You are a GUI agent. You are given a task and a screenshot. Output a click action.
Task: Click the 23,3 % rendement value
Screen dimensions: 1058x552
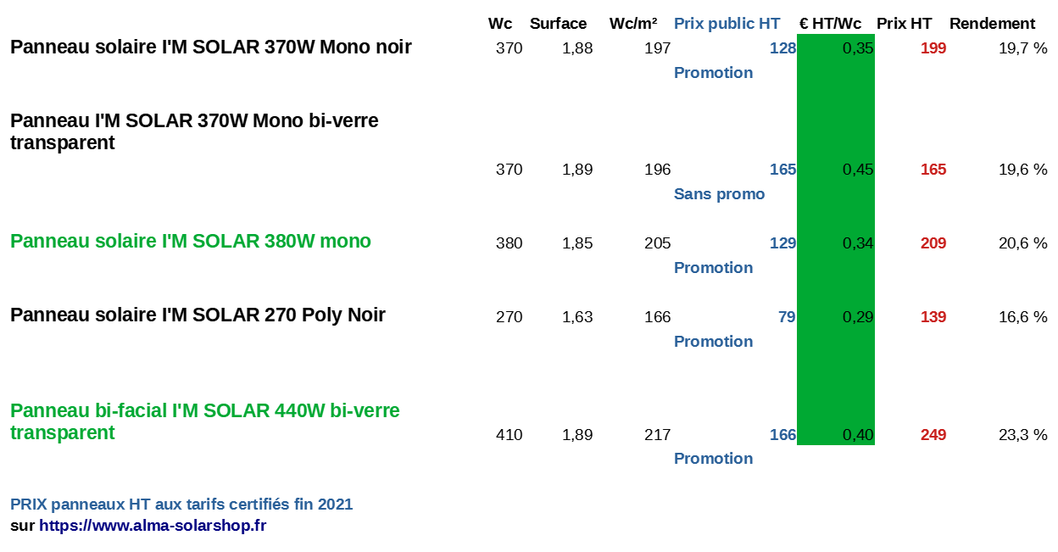click(1022, 435)
